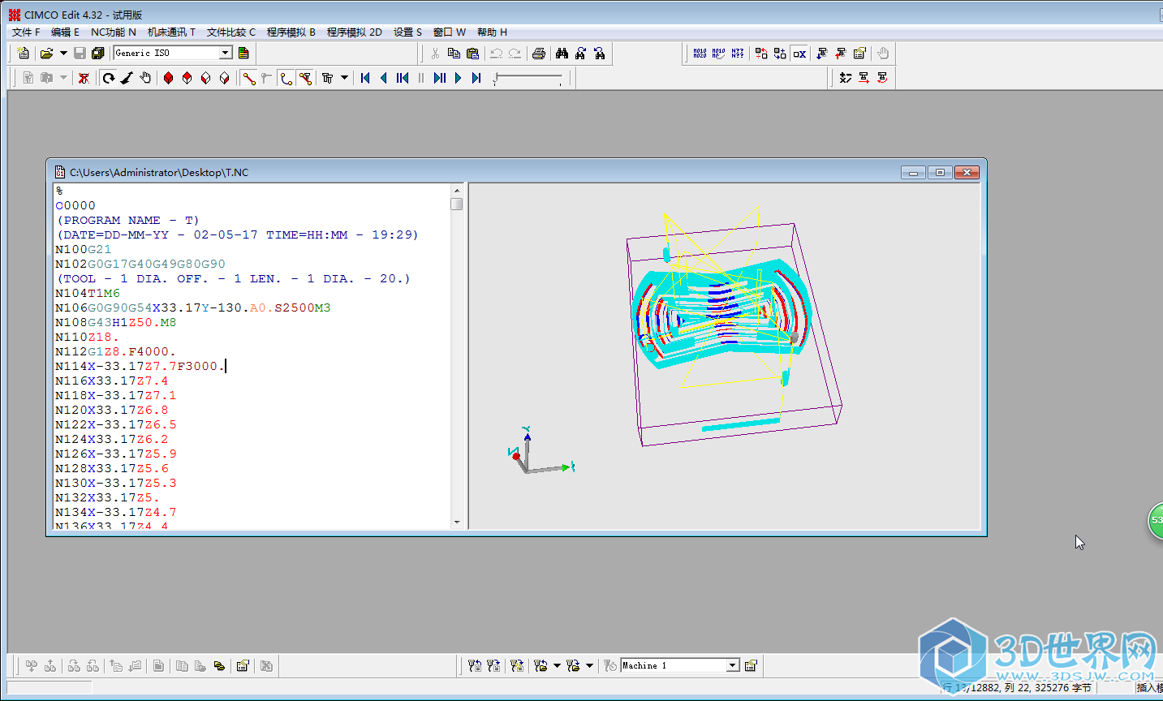Toggle the insert/remove spaces oX icon

[x=799, y=54]
